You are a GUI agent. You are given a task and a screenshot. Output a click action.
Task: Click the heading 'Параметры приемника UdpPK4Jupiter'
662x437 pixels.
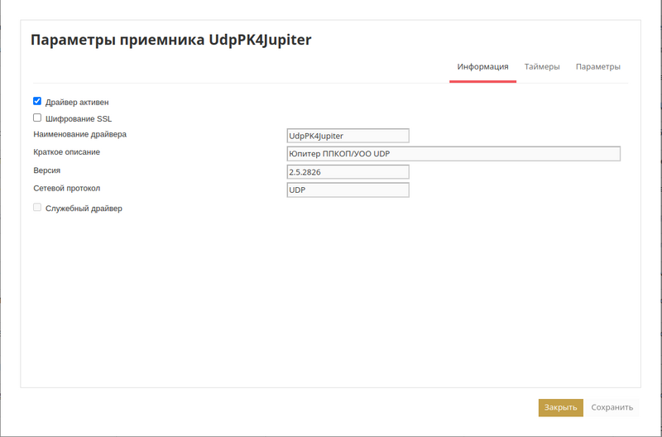[170, 40]
